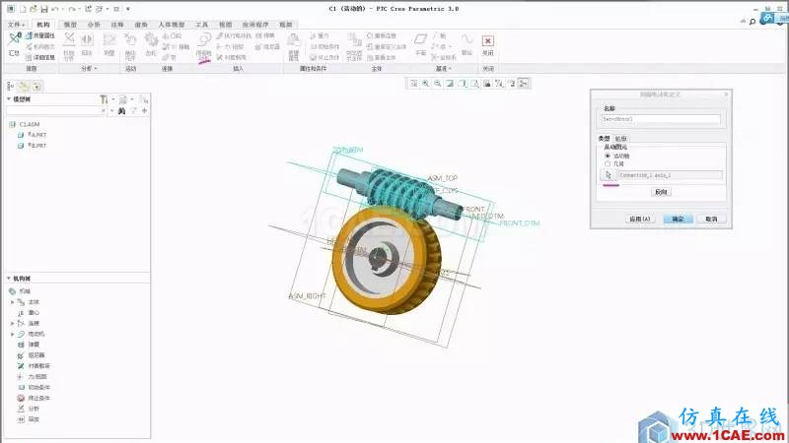This screenshot has width=789, height=443.
Task: Click the search magnifier at top right
Action: tap(753, 21)
